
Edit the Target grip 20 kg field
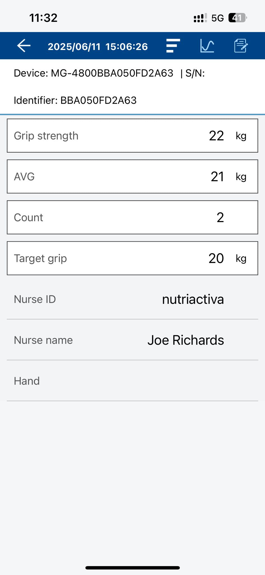[132, 258]
